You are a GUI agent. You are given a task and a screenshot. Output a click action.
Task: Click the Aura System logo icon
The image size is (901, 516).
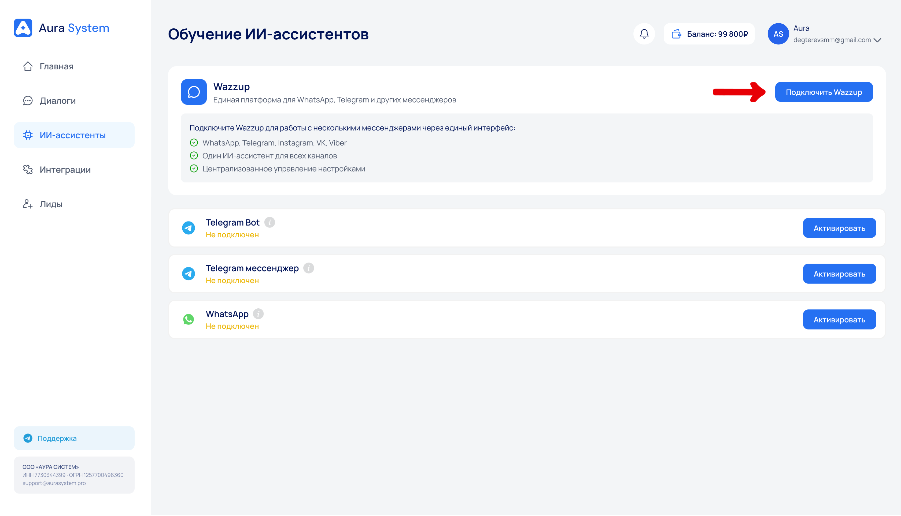point(23,28)
